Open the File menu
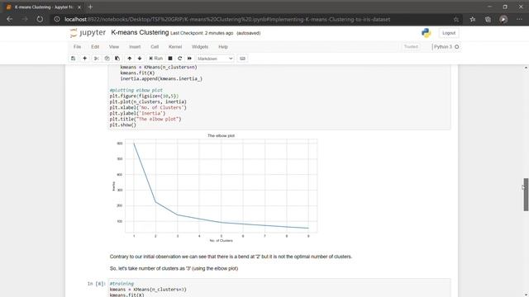The width and height of the screenshot is (529, 297). coord(77,47)
